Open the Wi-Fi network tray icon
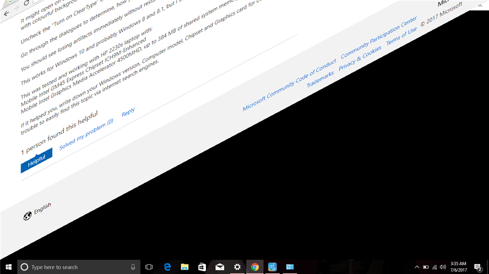This screenshot has height=274, width=489. click(435, 267)
